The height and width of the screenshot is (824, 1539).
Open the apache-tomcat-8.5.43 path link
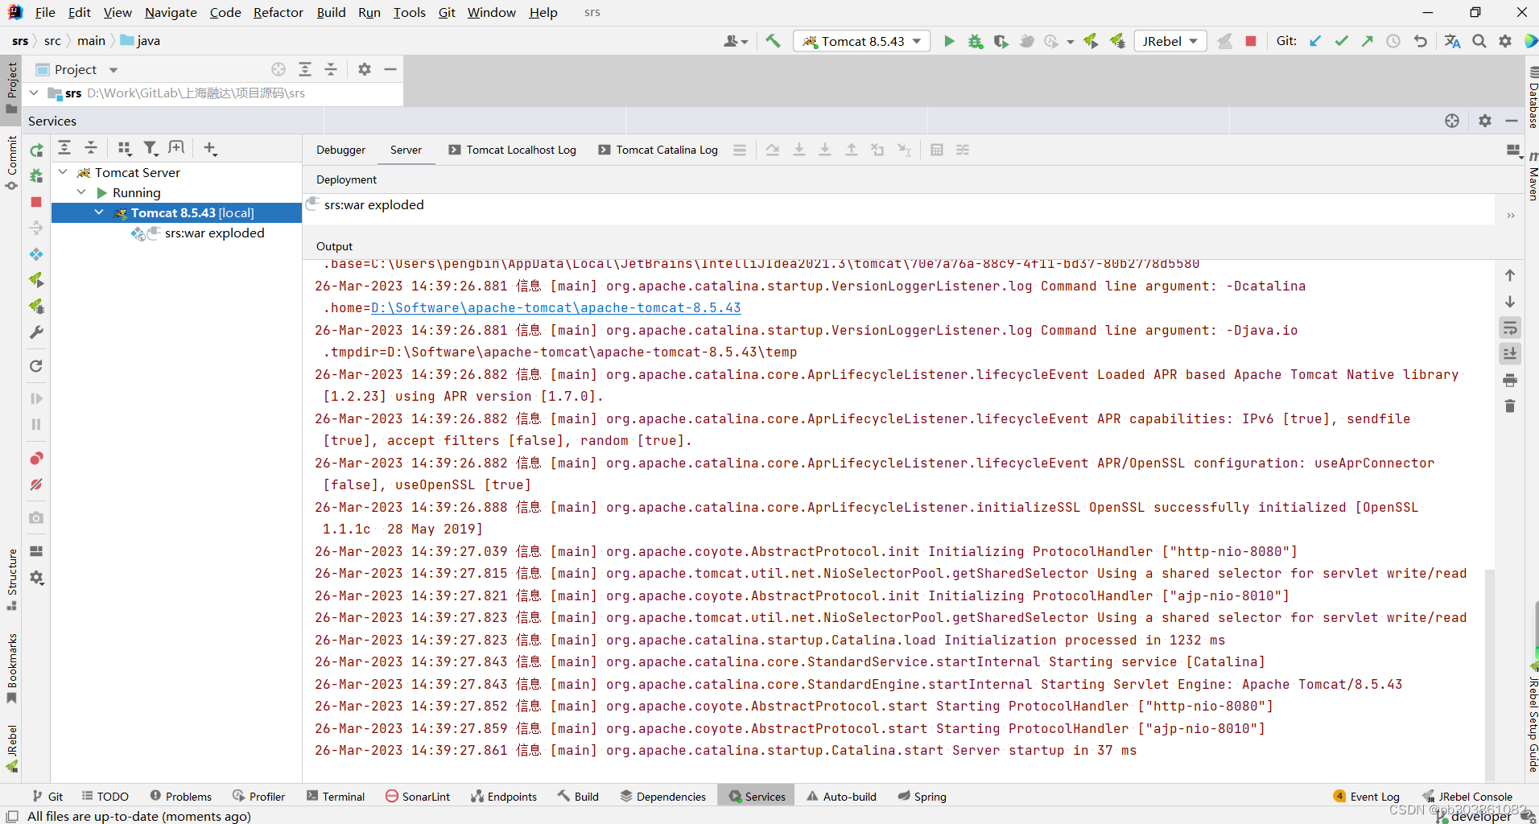[555, 307]
